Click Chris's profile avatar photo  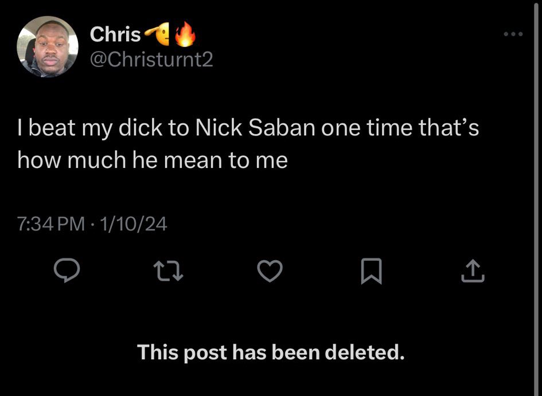[48, 47]
